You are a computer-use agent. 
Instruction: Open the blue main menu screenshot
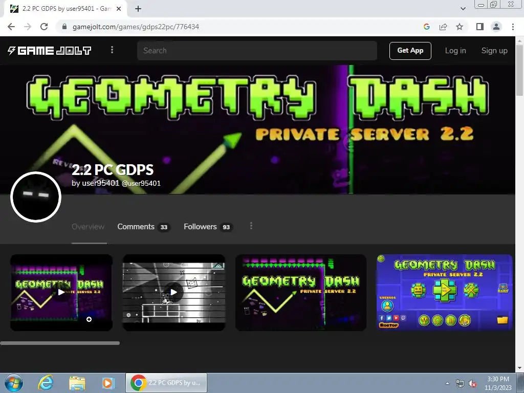click(x=445, y=292)
